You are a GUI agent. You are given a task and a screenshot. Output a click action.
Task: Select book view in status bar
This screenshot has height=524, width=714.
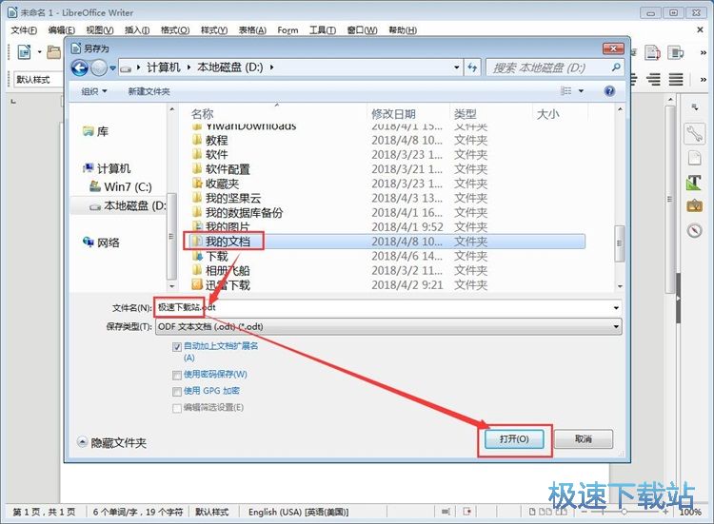[562, 512]
